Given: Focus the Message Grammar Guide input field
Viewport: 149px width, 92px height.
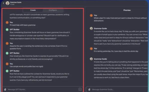Looking at the screenshot, I should (117, 90).
